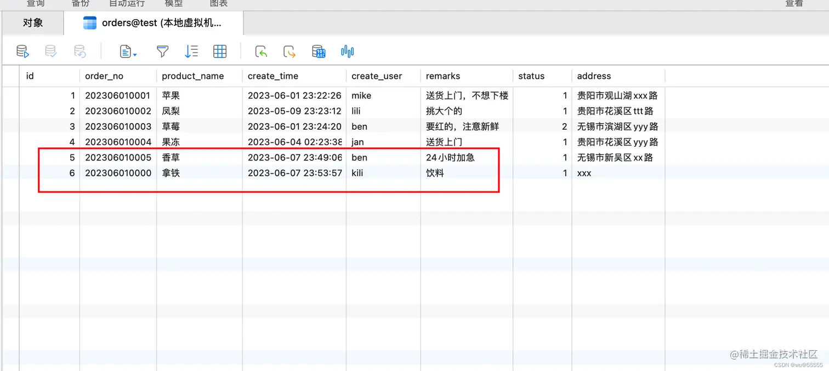Screen dimensions: 829x371
Task: Click the blue chart bars icon
Action: (348, 51)
